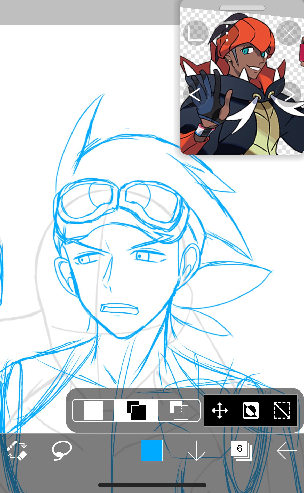Open the layers panel showing 6
This screenshot has width=304, height=493.
[241, 450]
